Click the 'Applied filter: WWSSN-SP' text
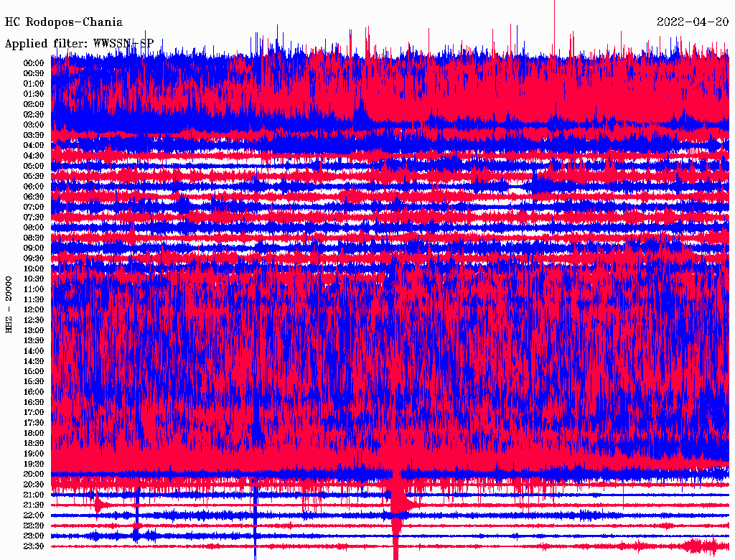This screenshot has width=735, height=560. 79,44
